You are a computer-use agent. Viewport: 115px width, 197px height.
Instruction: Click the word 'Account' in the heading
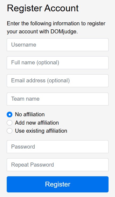tap(62, 8)
